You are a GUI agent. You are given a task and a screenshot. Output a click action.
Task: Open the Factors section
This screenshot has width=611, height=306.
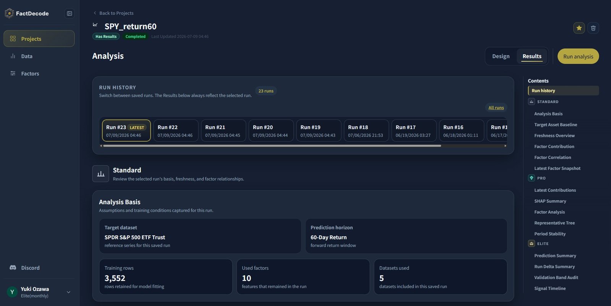tap(39, 73)
